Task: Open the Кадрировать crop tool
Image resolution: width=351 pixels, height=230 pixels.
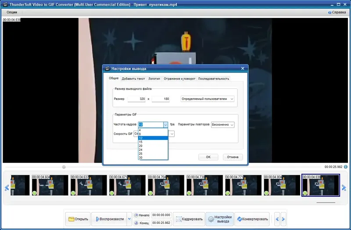Action: coord(189,219)
